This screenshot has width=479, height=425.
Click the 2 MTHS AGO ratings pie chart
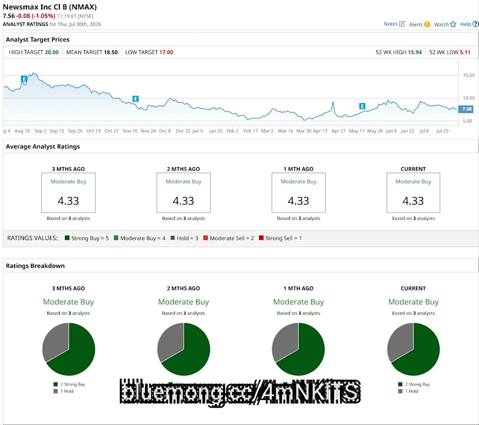184,349
